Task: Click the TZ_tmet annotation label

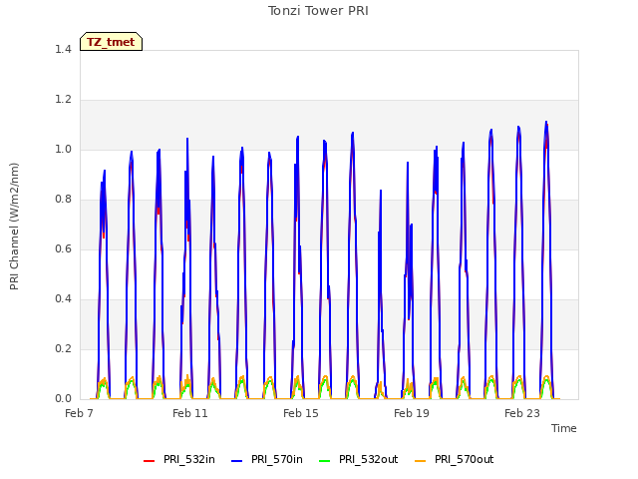Action: click(x=111, y=42)
